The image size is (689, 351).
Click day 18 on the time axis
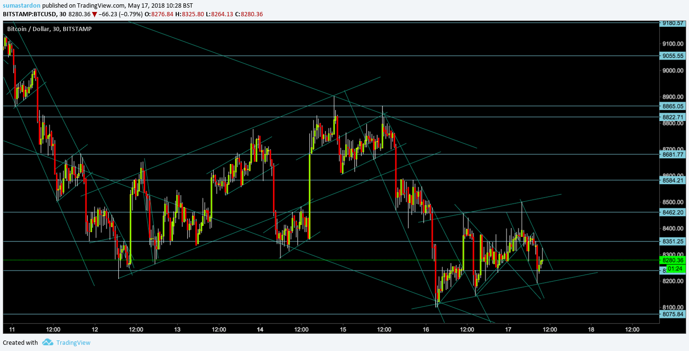(591, 329)
